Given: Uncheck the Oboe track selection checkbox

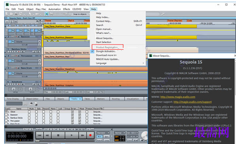Looking at the screenshot, I should pos(6,111).
